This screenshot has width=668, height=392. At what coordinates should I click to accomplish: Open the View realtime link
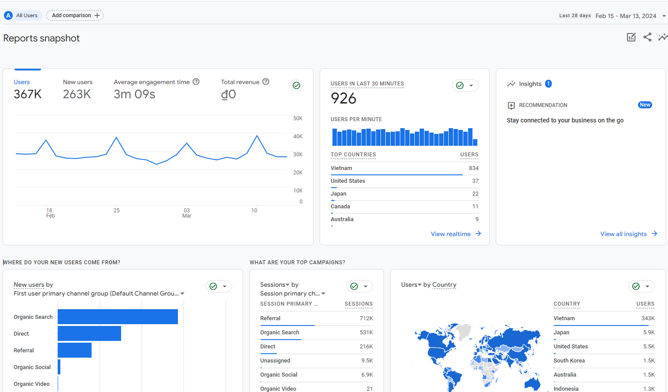(456, 234)
